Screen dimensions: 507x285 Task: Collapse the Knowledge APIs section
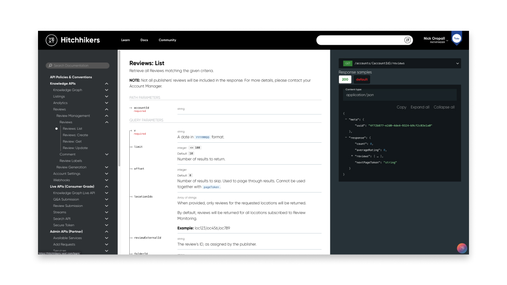pos(106,83)
